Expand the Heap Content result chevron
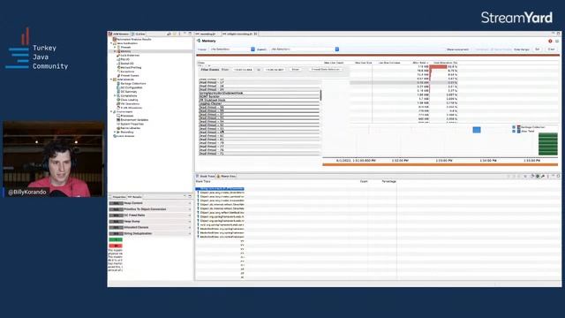Image resolution: width=565 pixels, height=318 pixels. (190, 203)
